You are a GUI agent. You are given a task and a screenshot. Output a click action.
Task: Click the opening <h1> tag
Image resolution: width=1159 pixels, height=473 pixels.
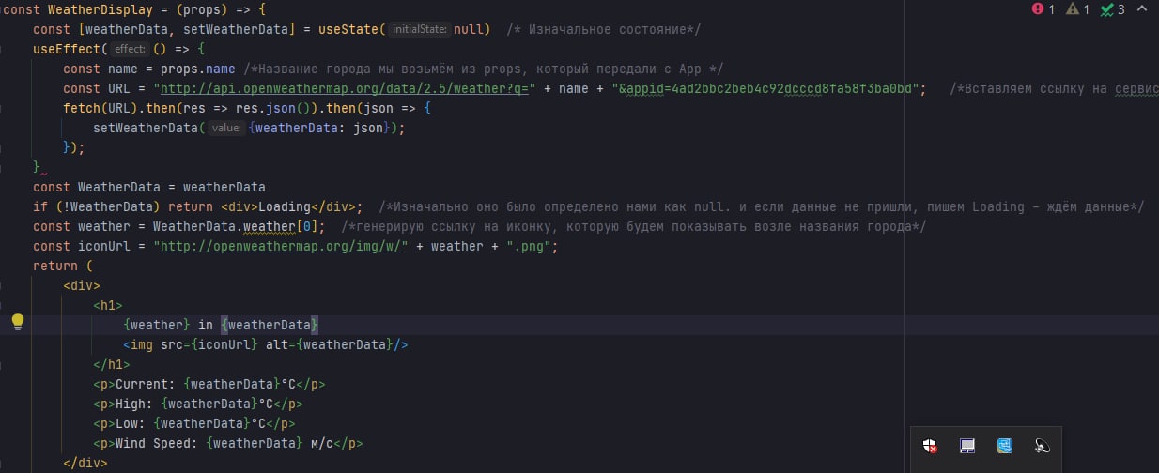click(108, 305)
